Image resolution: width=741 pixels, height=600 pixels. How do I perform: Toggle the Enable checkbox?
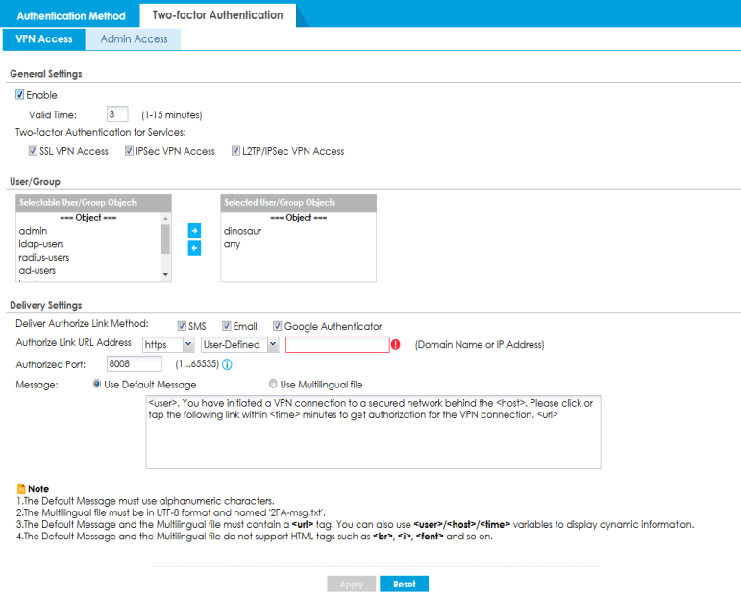point(20,95)
